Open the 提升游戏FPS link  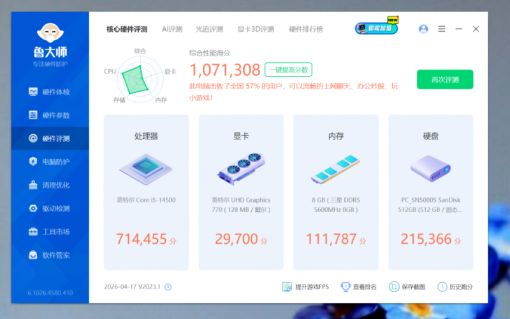coord(312,287)
